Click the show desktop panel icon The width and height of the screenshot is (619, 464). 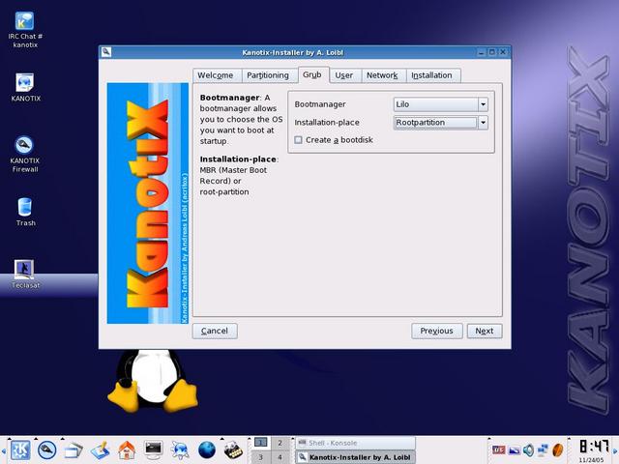tap(74, 450)
